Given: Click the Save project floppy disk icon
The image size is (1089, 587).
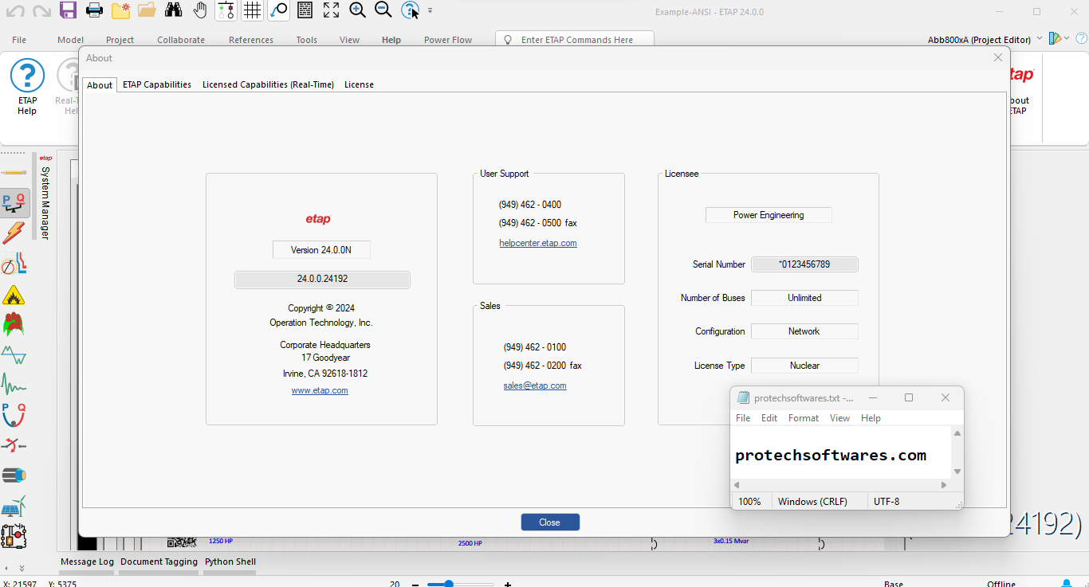Looking at the screenshot, I should pos(69,10).
